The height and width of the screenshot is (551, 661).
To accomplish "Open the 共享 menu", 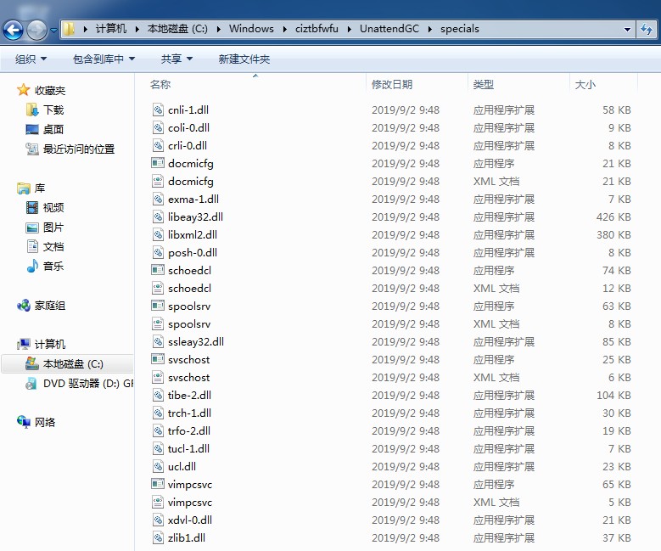I will point(176,59).
